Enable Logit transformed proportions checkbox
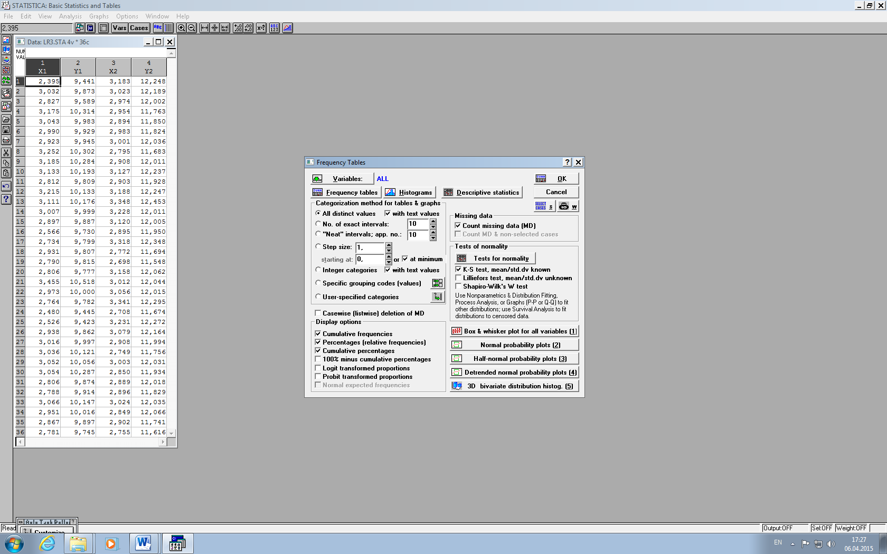Viewport: 887px width, 554px height. [318, 368]
